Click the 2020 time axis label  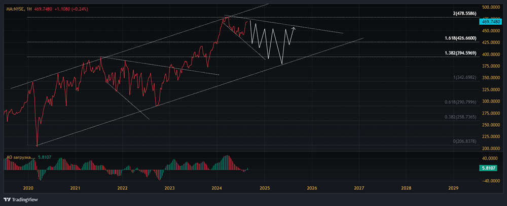click(28, 188)
